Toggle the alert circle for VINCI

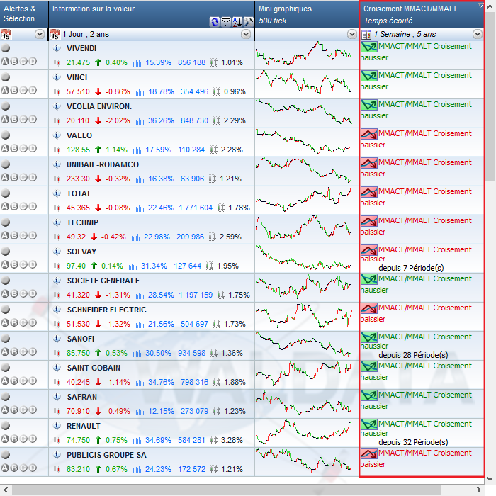pyautogui.click(x=6, y=77)
